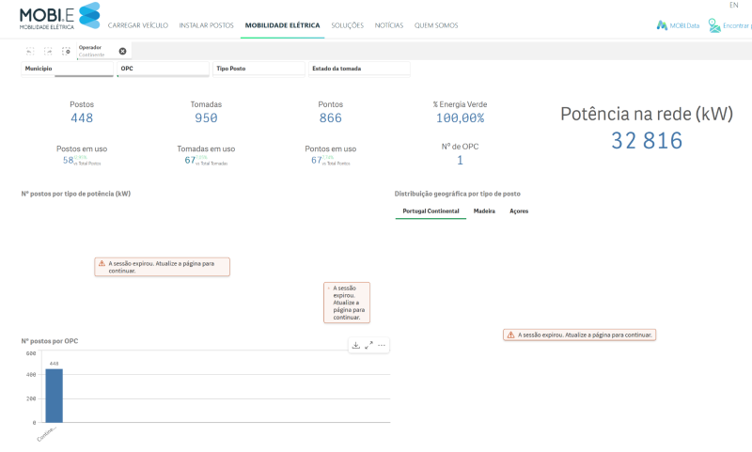Viewport: 752px width, 452px height.
Task: Expand the Tipo Posto filter
Action: [x=259, y=69]
